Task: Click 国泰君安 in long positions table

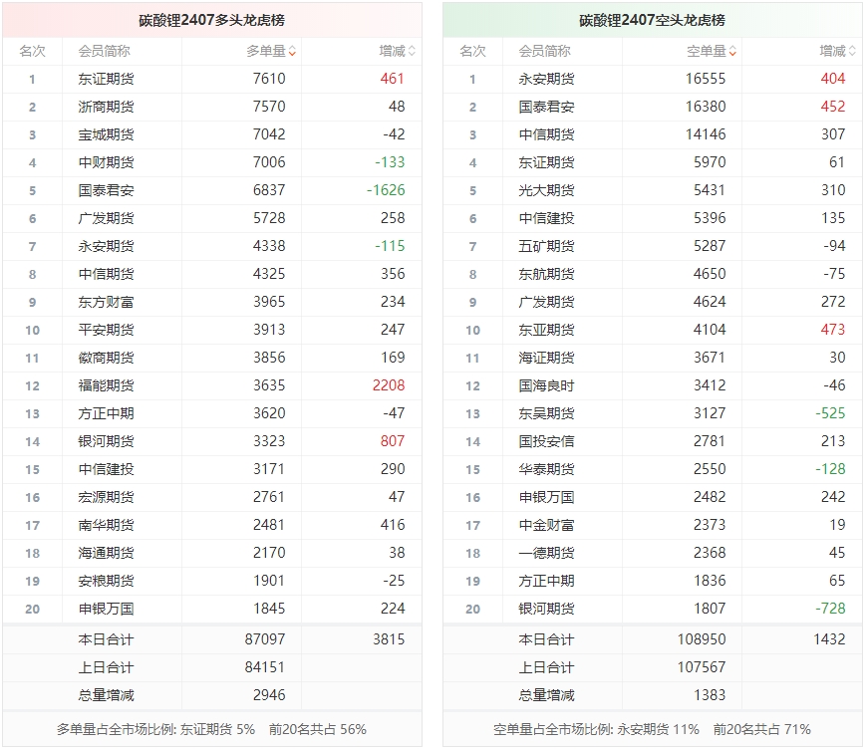Action: coord(106,190)
